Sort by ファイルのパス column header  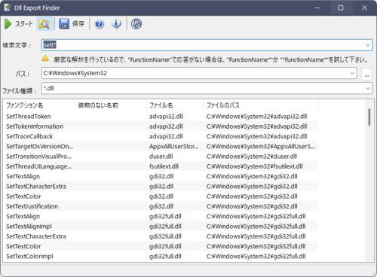coord(261,105)
